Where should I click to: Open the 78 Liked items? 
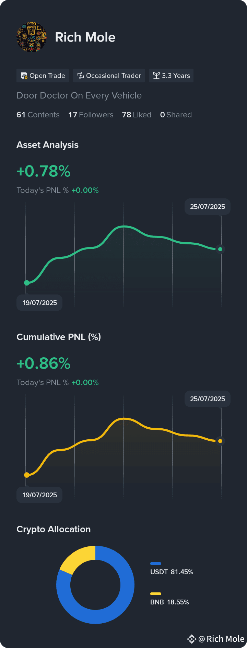(x=137, y=115)
